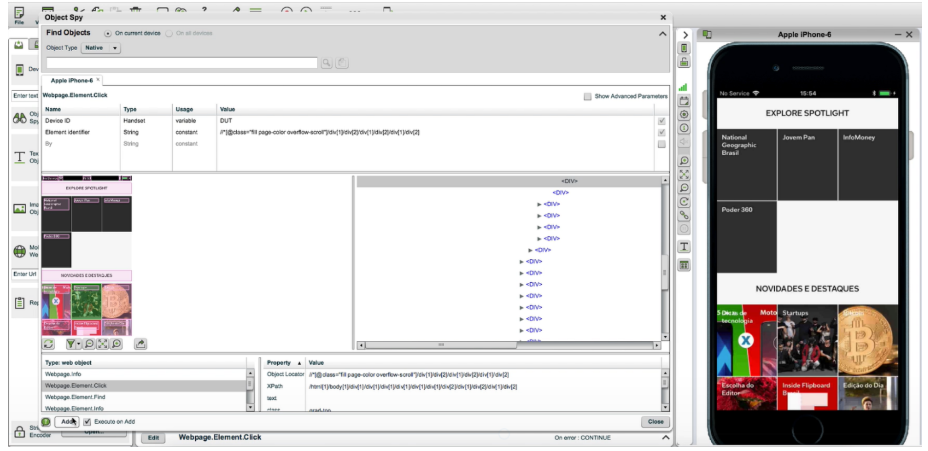Click the device settings gear icon
This screenshot has height=451, width=928.
click(684, 115)
